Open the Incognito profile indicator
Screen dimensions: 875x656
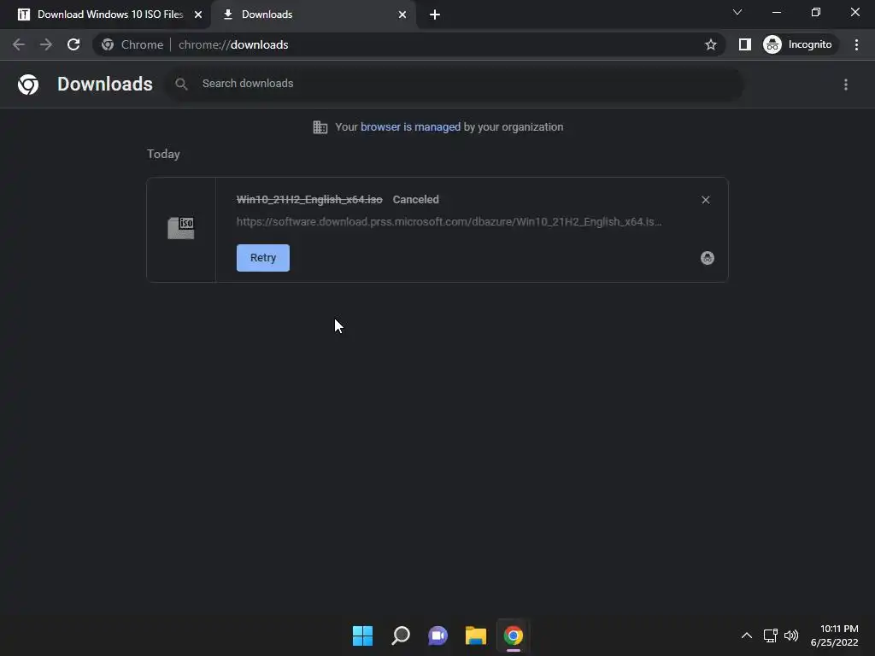click(798, 44)
